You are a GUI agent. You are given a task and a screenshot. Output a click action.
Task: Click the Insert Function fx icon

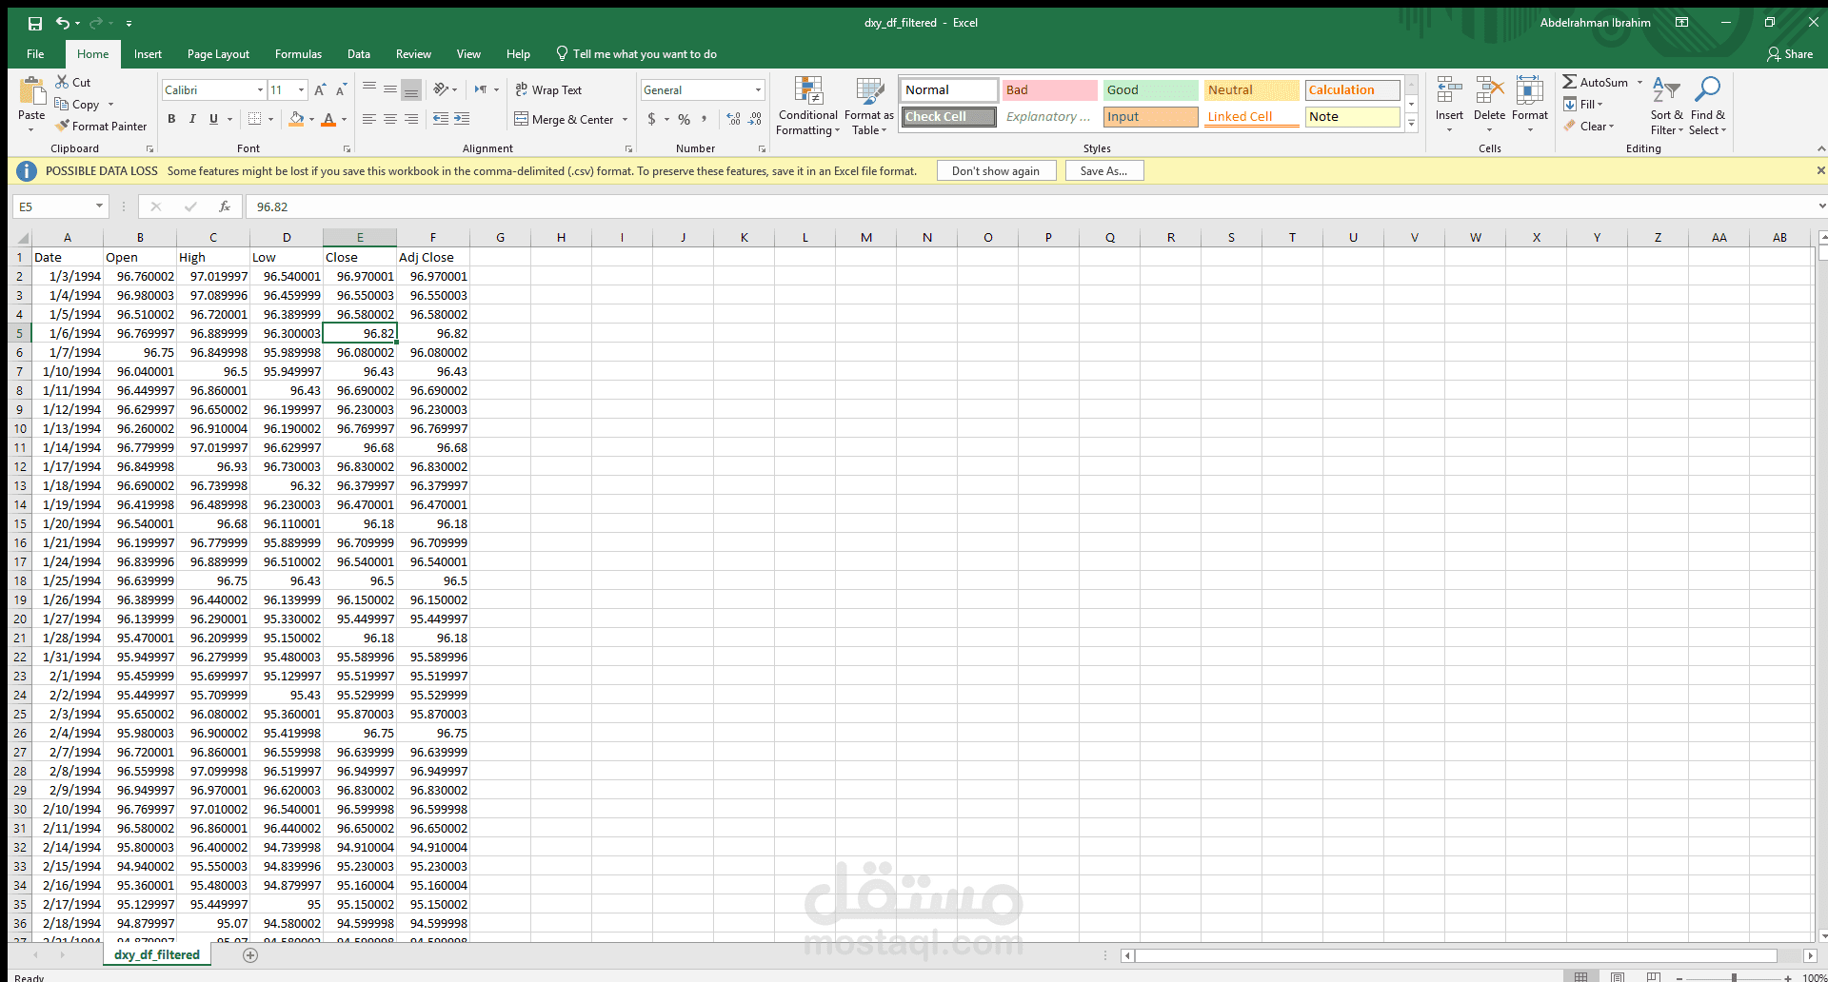[x=225, y=206]
